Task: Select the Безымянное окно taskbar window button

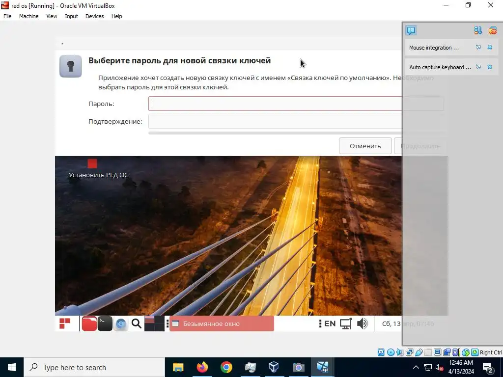Action: point(222,323)
